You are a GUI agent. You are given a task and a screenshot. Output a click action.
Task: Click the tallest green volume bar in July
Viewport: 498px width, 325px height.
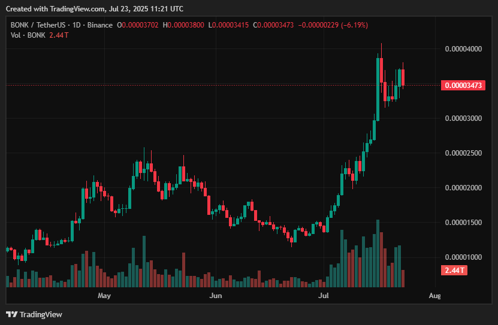point(378,253)
